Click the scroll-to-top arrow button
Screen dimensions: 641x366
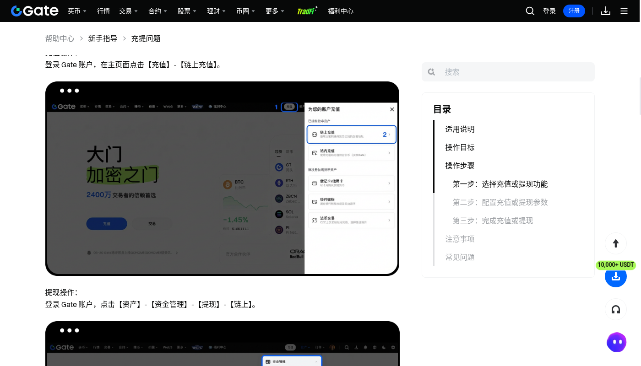(x=616, y=243)
